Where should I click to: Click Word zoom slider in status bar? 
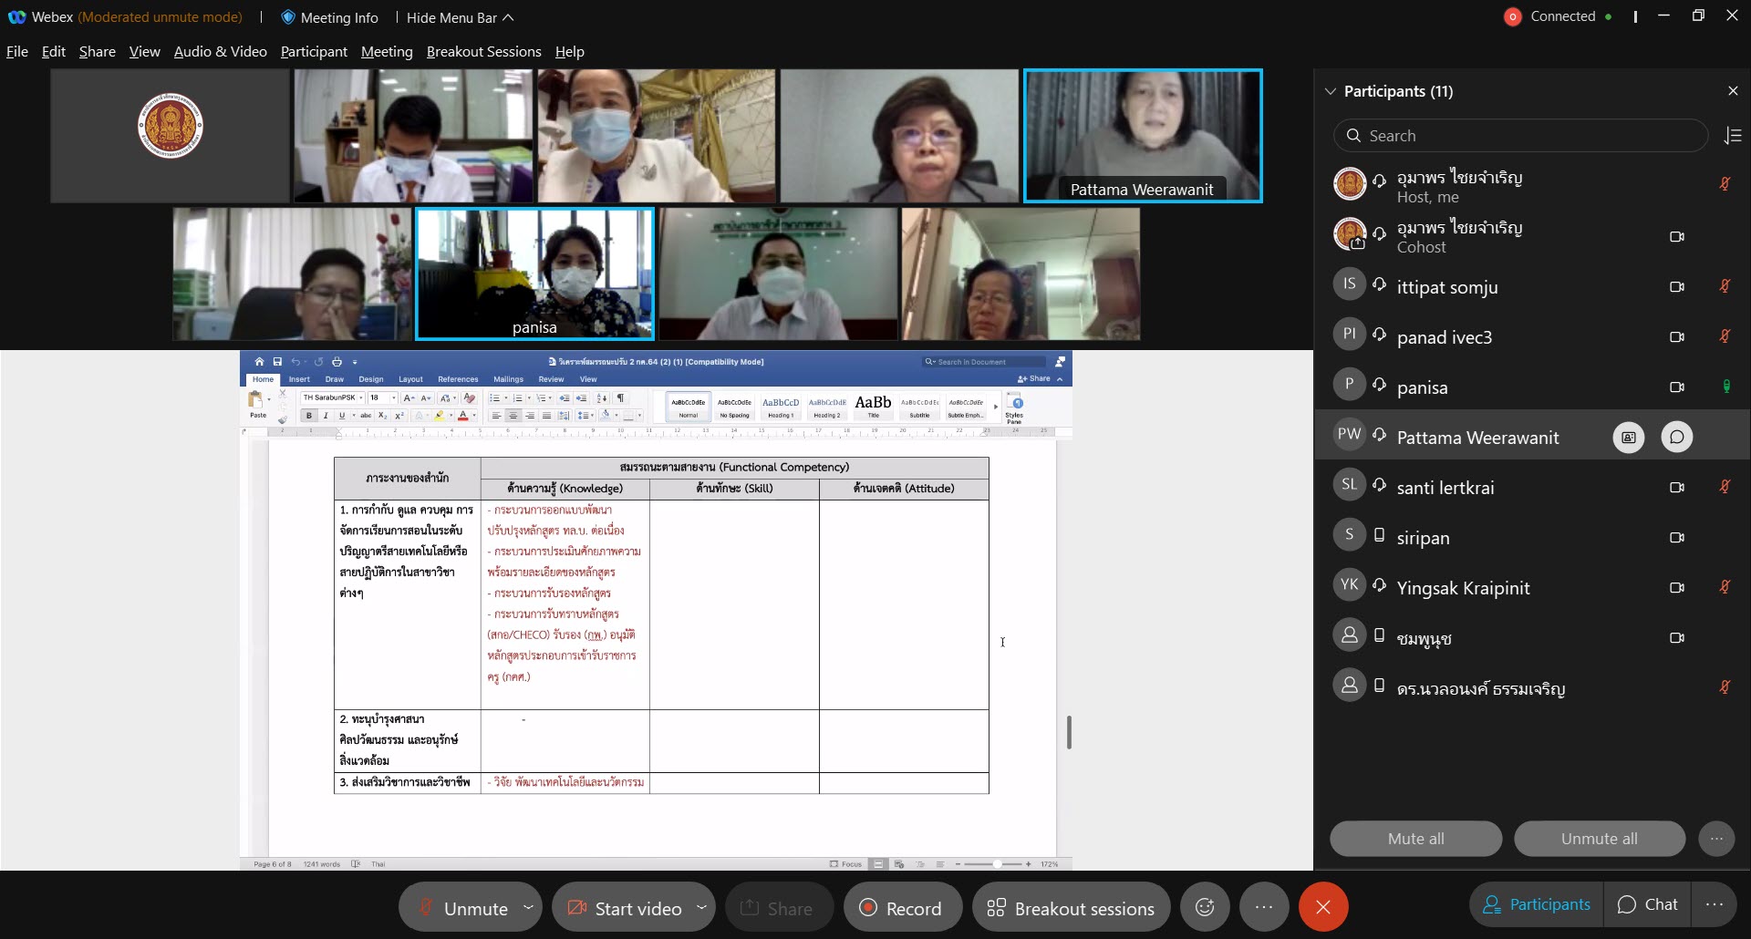(x=993, y=864)
